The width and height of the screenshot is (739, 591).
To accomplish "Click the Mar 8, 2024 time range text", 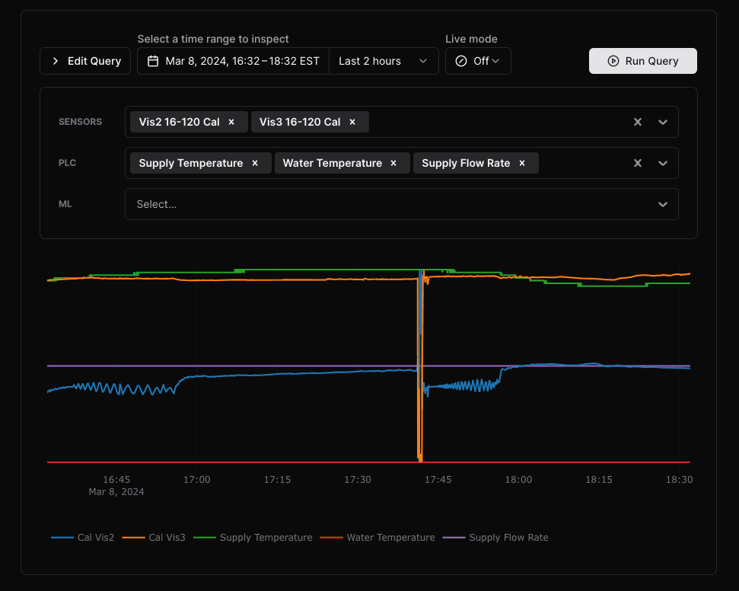I will (x=242, y=61).
